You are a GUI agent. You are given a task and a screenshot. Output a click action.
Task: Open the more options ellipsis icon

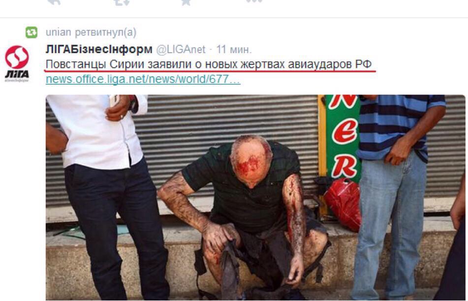click(x=254, y=1)
